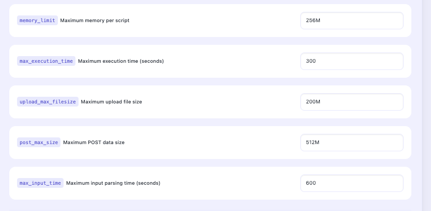Click the max_input_time code label
The image size is (431, 211).
(40, 183)
